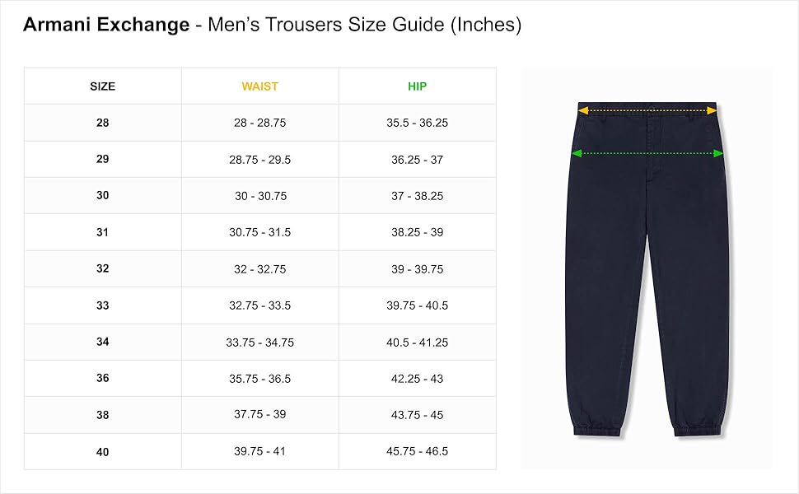Select the size 30 row label

coord(102,196)
